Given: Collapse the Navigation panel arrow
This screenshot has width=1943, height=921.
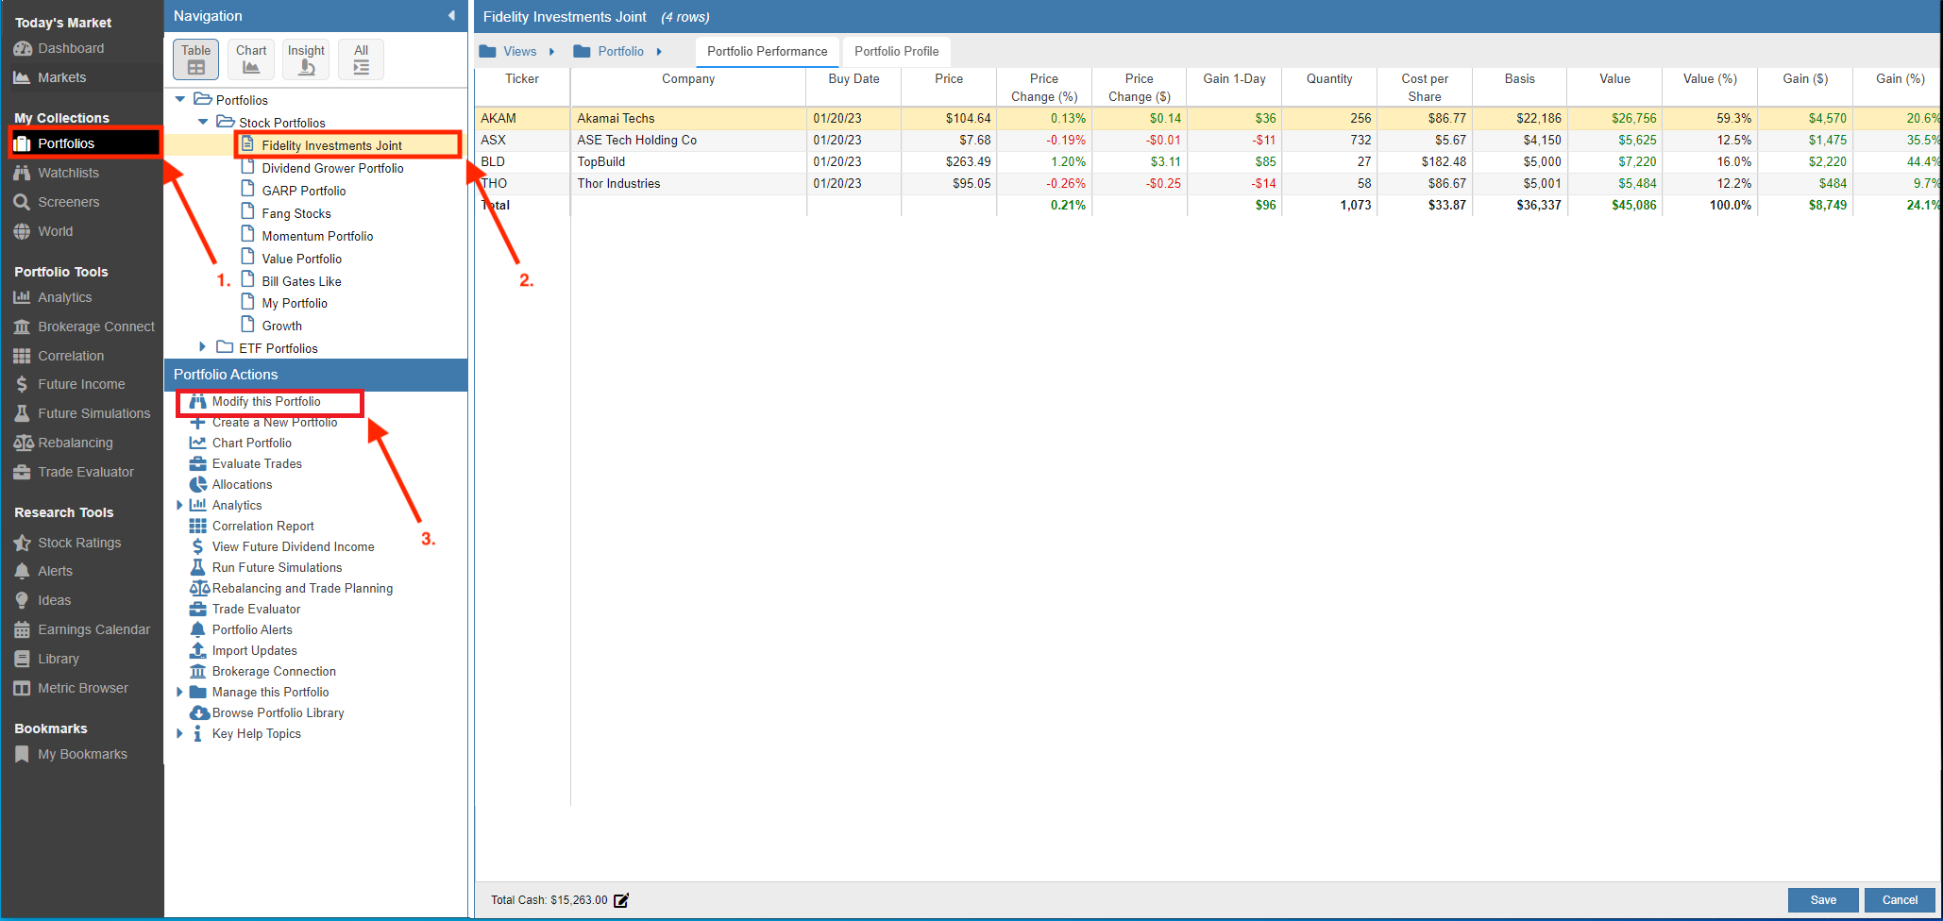Looking at the screenshot, I should pos(451,15).
